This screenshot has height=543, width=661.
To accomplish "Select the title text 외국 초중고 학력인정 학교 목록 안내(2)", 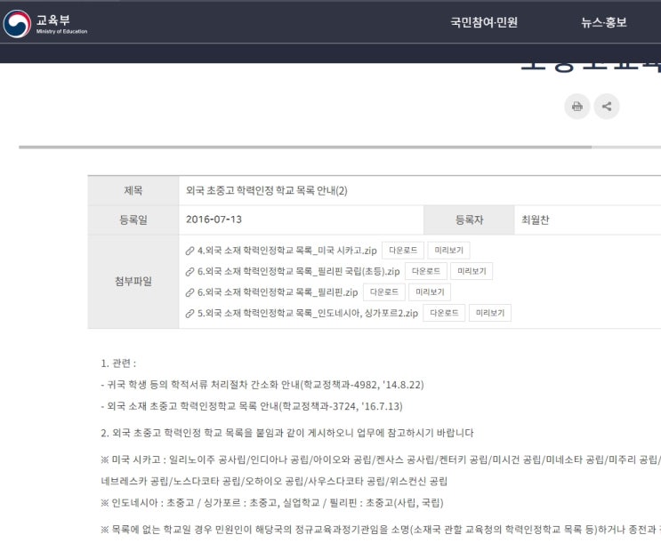I will coord(266,191).
